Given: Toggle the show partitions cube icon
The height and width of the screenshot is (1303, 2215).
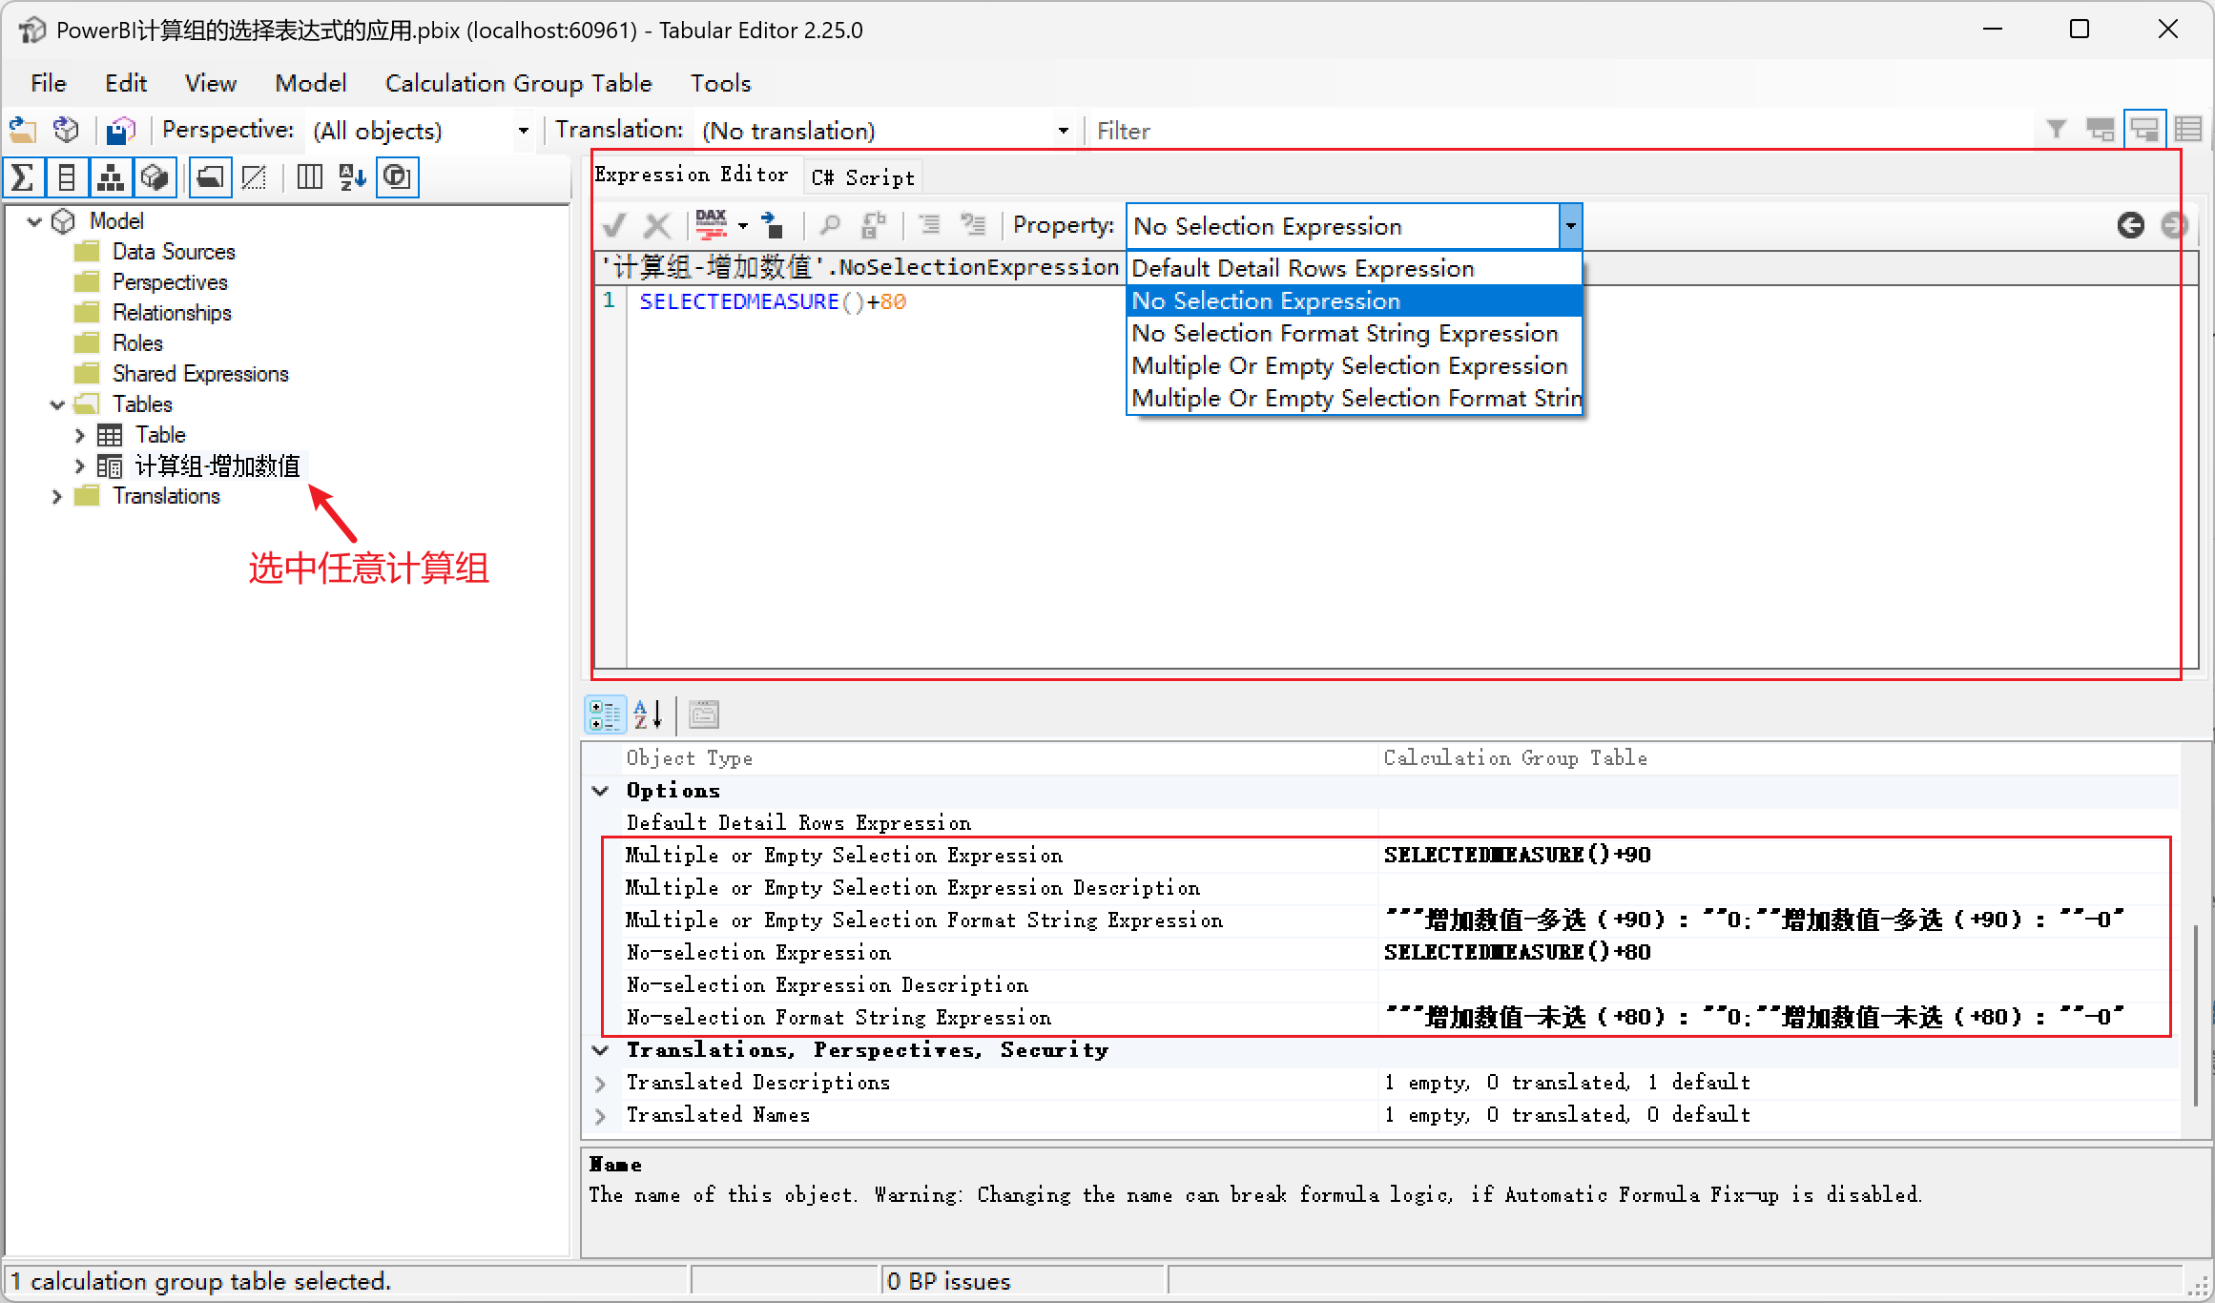Looking at the screenshot, I should [155, 176].
